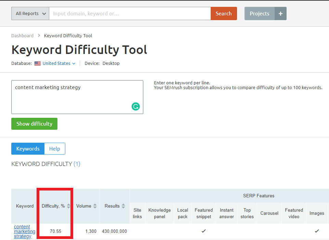The height and width of the screenshot is (240, 329).
Task: Switch to the Keywords tab
Action: (28, 149)
